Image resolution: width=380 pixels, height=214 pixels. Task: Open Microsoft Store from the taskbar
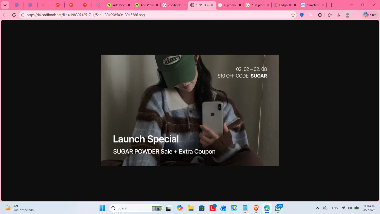point(202,208)
